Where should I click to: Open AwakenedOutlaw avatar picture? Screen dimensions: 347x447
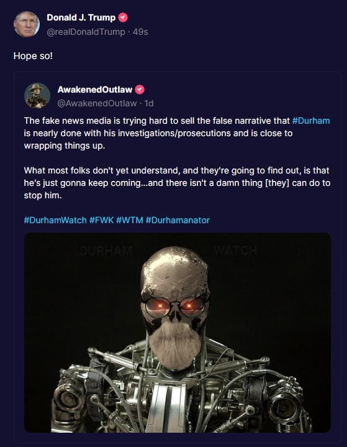(37, 96)
